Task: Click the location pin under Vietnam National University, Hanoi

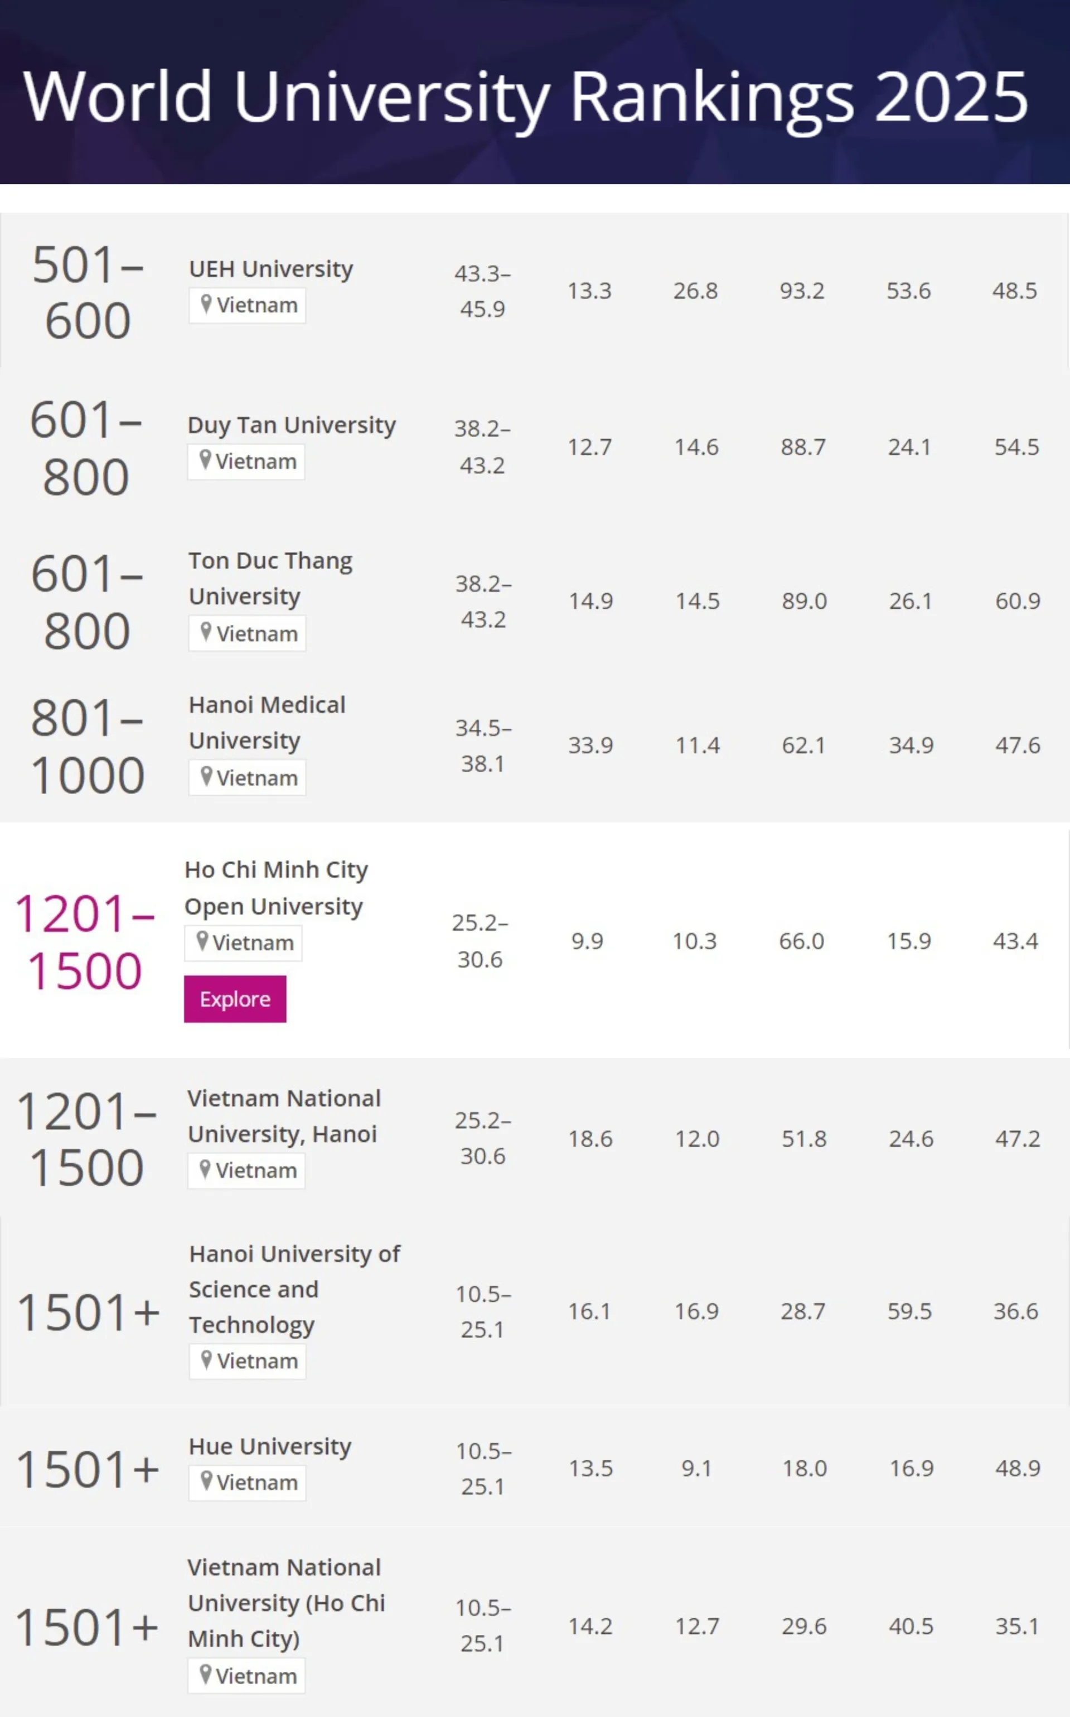Action: pos(205,1170)
